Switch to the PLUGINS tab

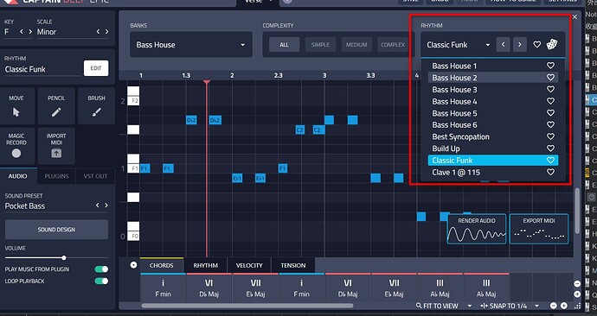[57, 176]
